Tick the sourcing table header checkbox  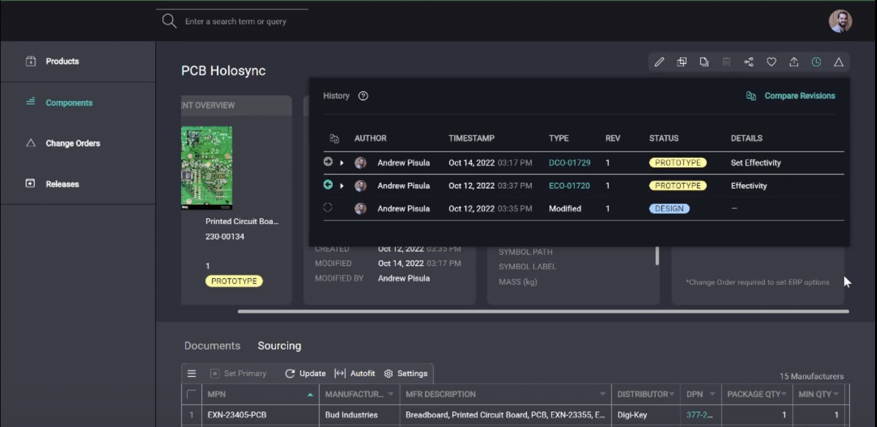click(x=191, y=394)
